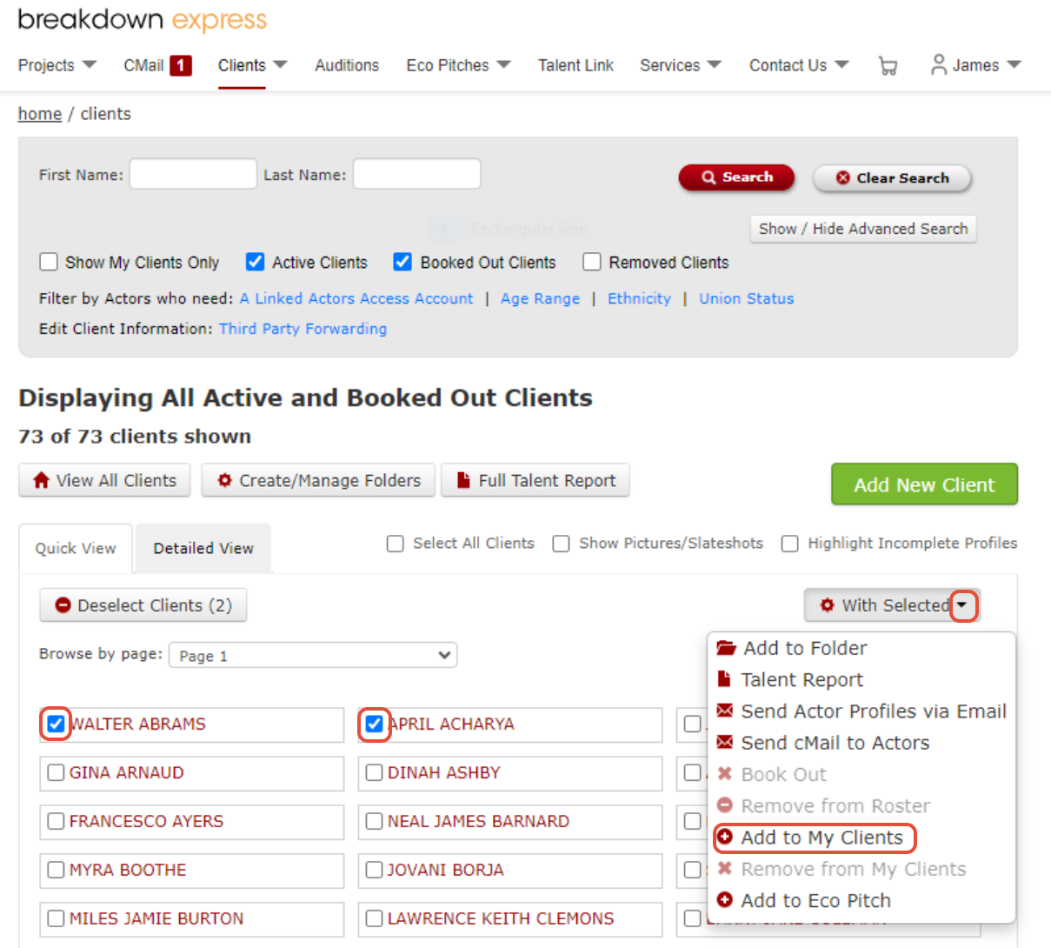Toggle Show My Clients Only checkbox
Screen dimensions: 1051x948
49,262
